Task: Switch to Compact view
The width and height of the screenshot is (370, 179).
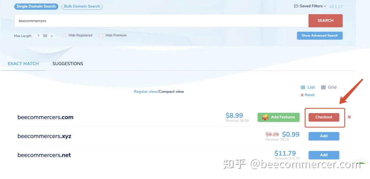Action: [171, 91]
